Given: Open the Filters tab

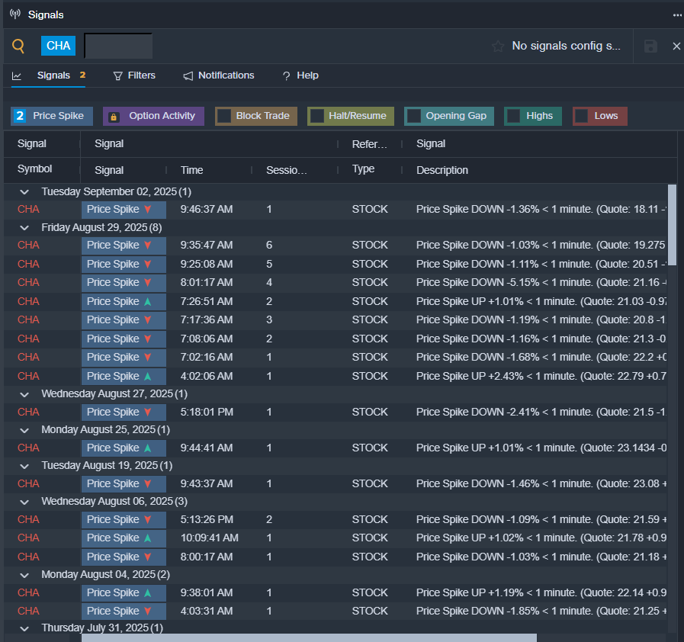Looking at the screenshot, I should coord(134,75).
